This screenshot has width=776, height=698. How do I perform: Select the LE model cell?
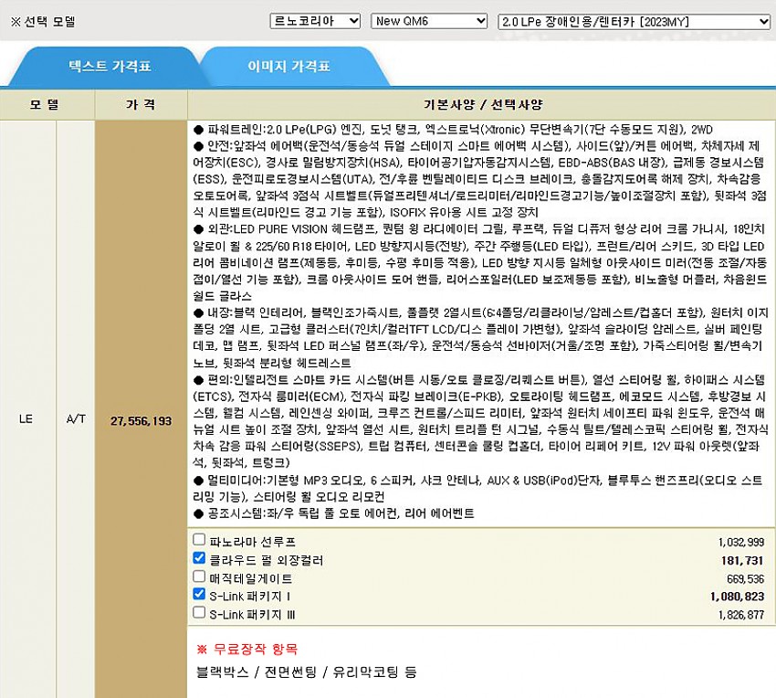click(26, 420)
